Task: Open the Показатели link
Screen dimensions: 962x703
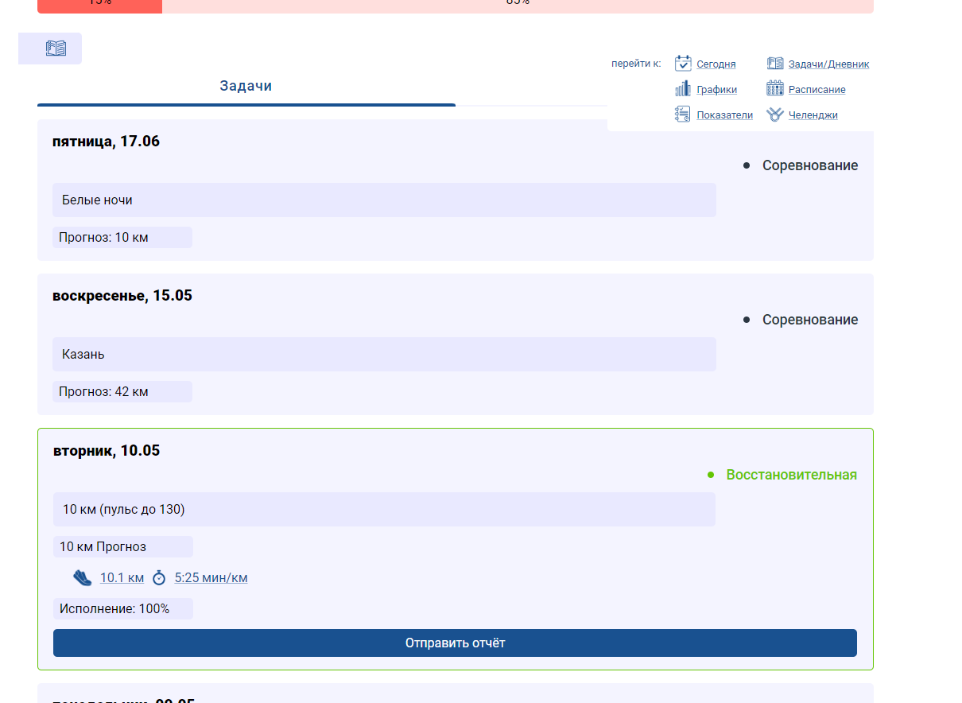Action: coord(724,115)
